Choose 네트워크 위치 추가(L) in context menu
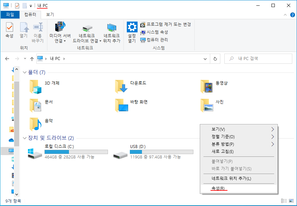Screen dimensions: 297x206 click(239, 178)
